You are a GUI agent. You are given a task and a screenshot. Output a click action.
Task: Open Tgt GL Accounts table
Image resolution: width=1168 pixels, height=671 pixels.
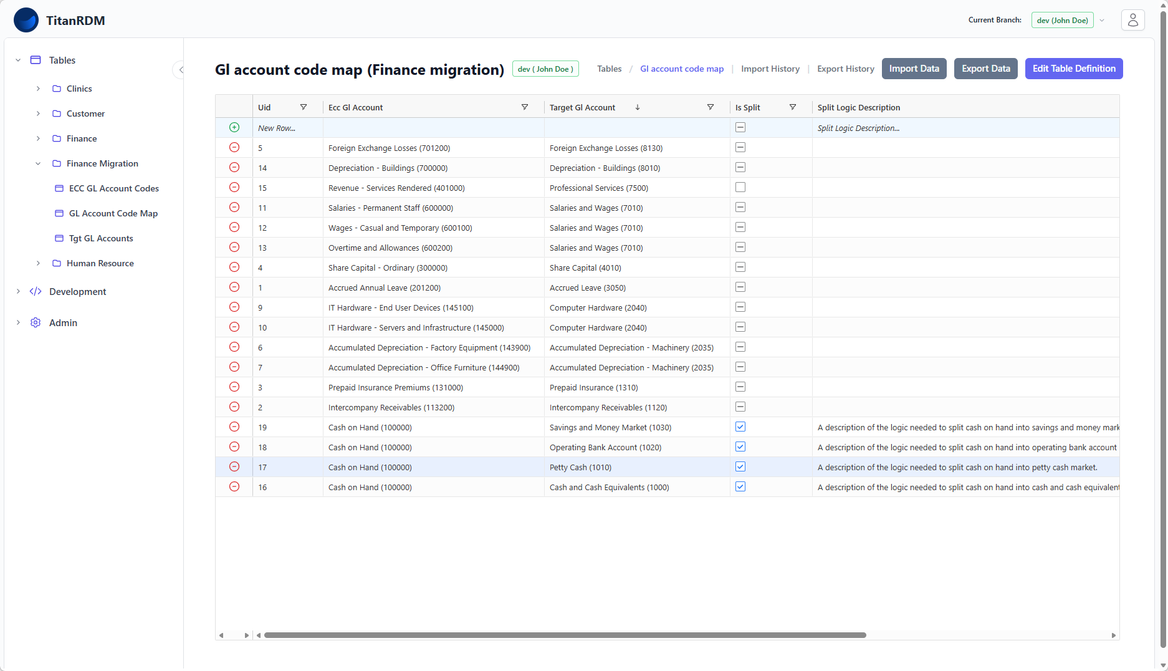[100, 238]
